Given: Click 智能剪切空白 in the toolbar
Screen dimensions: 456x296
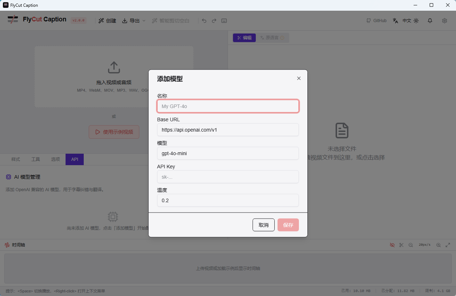Looking at the screenshot, I should 171,21.
